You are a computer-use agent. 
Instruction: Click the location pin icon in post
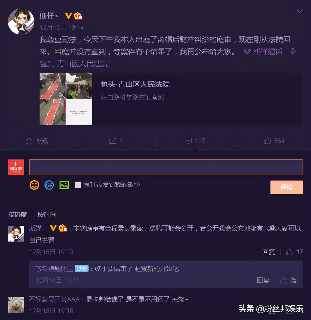(293, 51)
